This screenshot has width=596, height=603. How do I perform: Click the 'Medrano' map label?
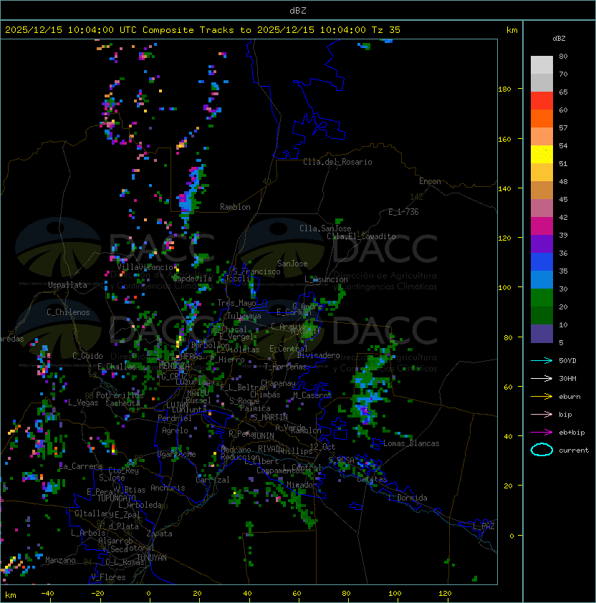[236, 450]
